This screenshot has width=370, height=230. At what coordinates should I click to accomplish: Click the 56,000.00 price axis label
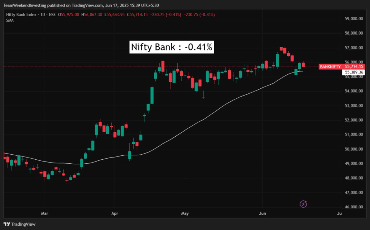(x=354, y=62)
